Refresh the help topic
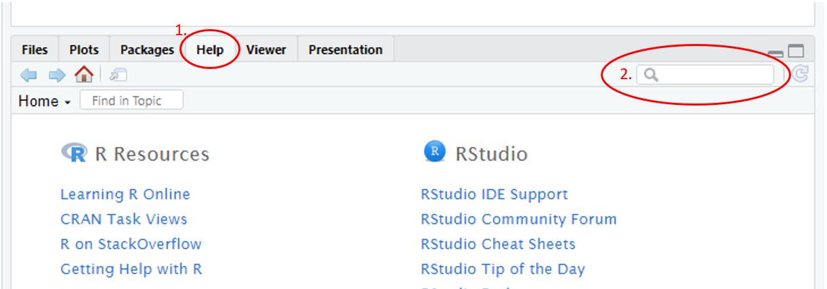827x289 pixels. pos(801,74)
